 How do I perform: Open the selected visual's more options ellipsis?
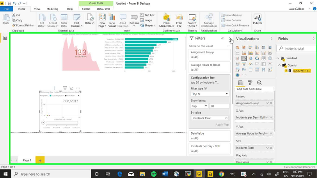[x=78, y=88]
